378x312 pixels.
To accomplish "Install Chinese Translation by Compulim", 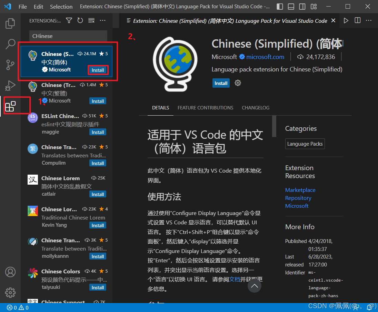I will pos(98,163).
